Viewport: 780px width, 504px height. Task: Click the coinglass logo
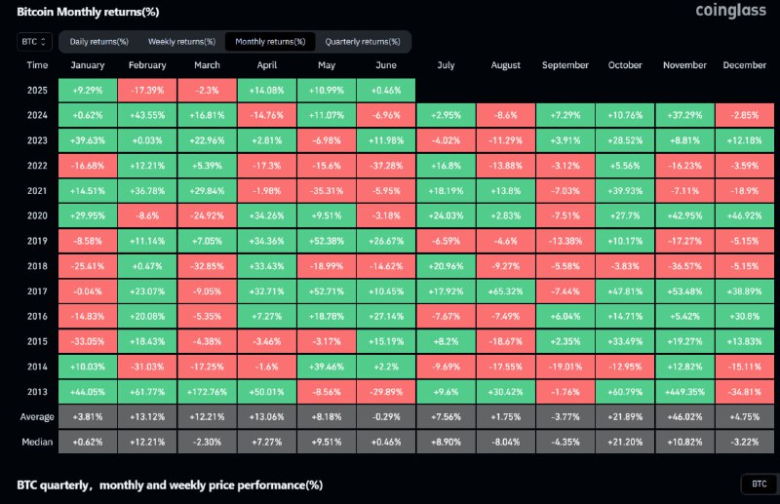coord(730,11)
